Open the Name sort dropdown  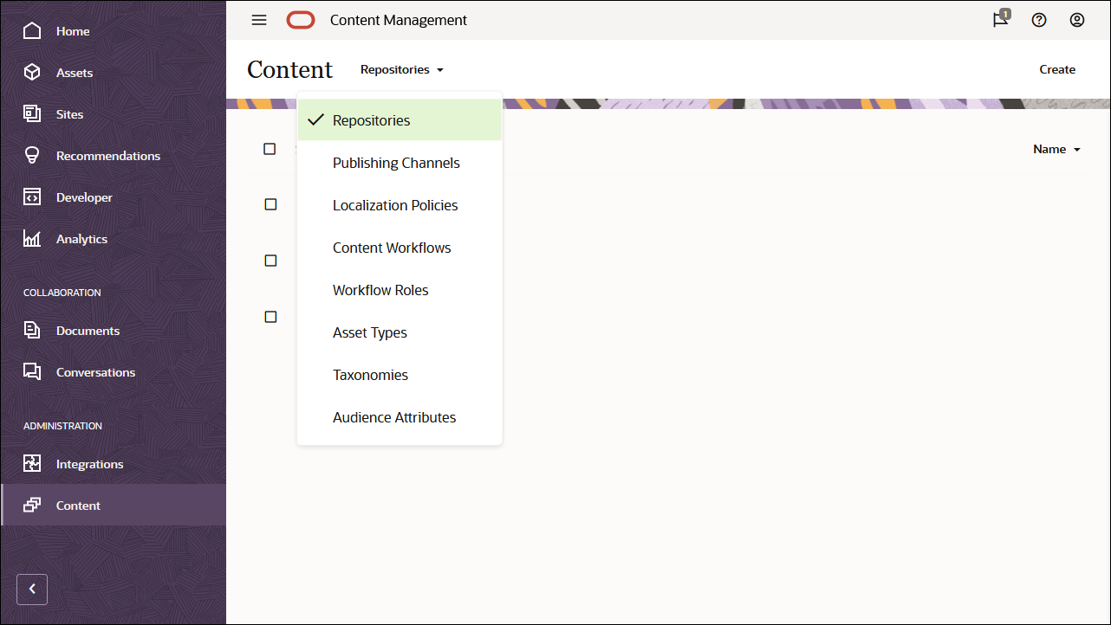pos(1056,149)
